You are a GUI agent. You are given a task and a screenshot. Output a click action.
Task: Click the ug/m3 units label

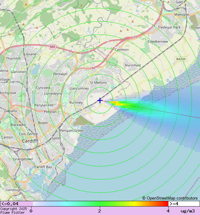tap(188, 211)
